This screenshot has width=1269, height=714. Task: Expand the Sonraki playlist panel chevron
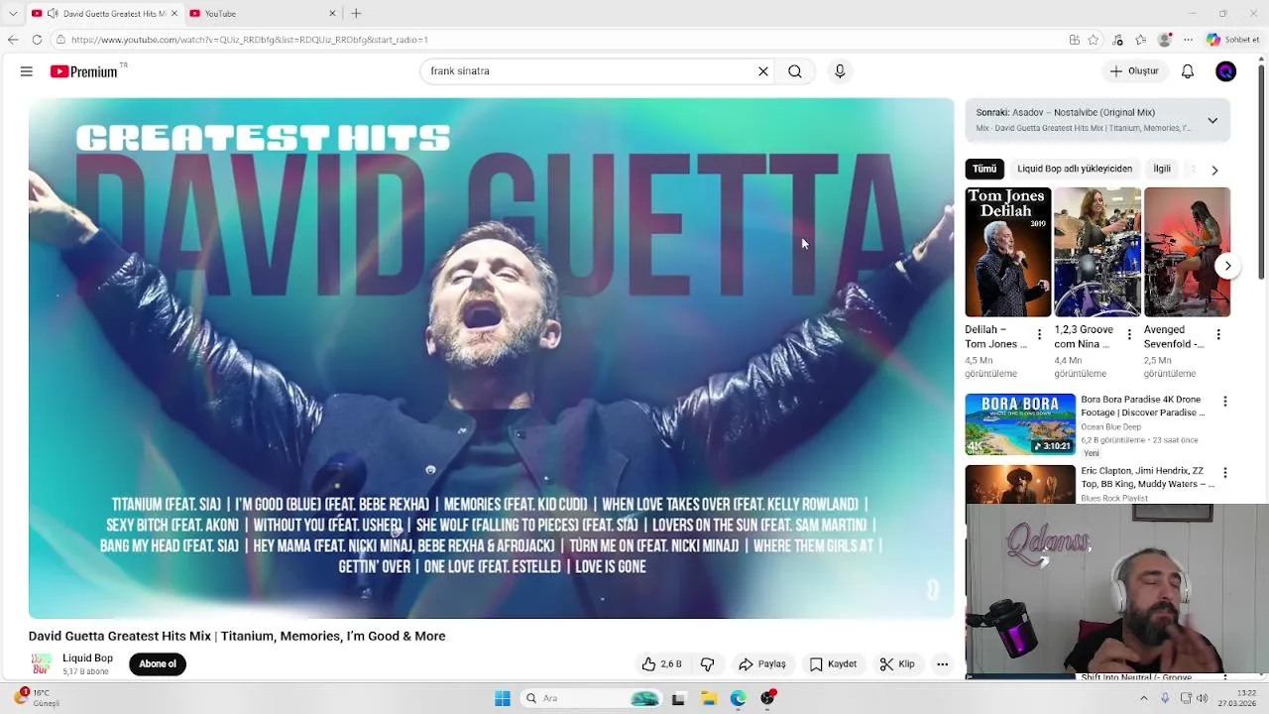pyautogui.click(x=1212, y=120)
